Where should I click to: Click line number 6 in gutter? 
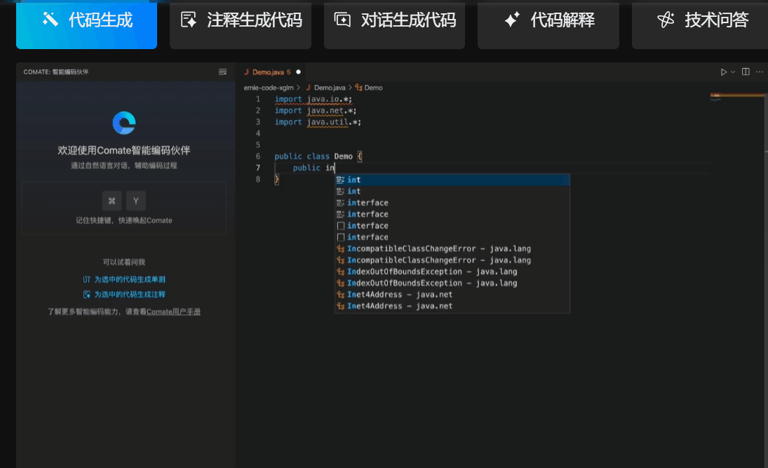[257, 156]
